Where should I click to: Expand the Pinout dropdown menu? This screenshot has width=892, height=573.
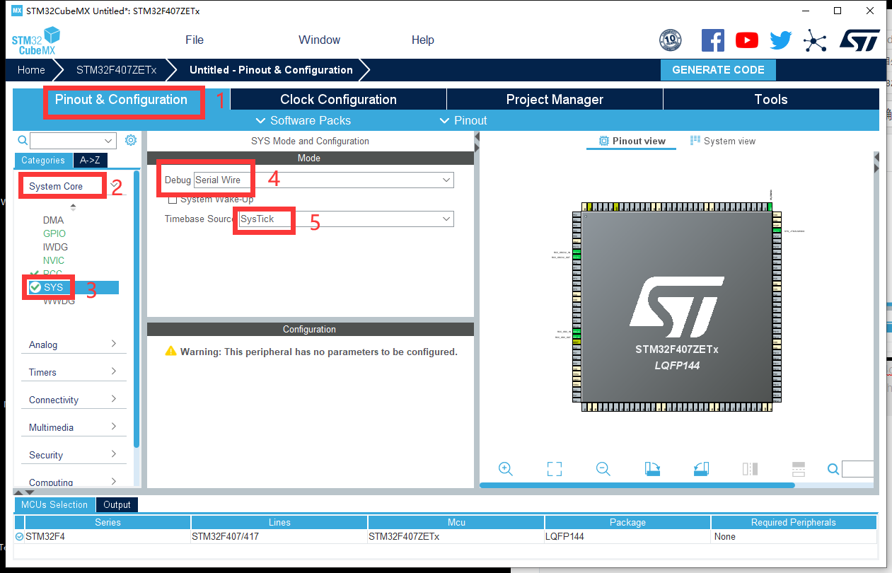click(463, 120)
